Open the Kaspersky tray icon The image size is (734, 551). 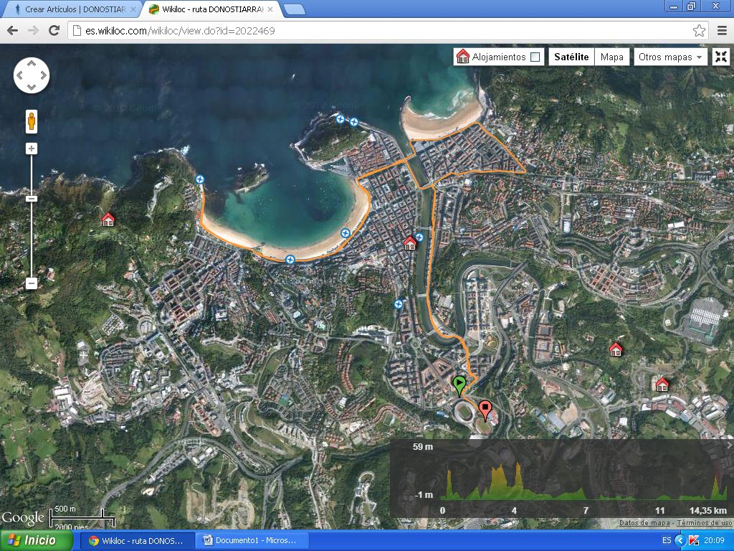[x=694, y=540]
